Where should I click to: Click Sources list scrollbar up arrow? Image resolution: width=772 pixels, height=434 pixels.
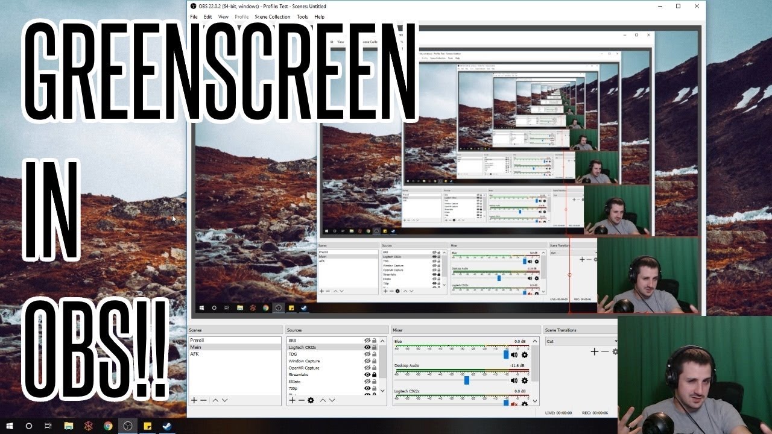(x=382, y=340)
